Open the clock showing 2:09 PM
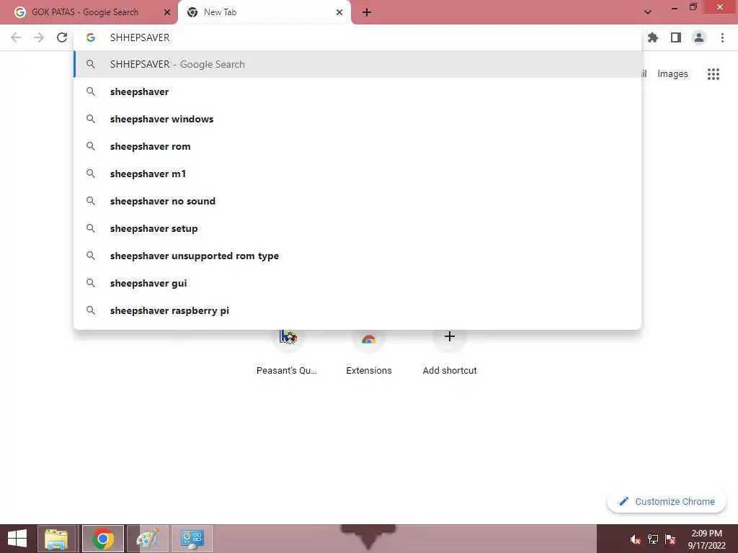The height and width of the screenshot is (553, 738). [x=707, y=539]
